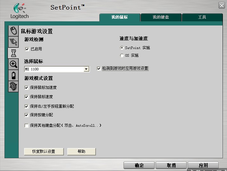
Task: Uncheck 保持鼠标速度 option
Action: (x=26, y=97)
